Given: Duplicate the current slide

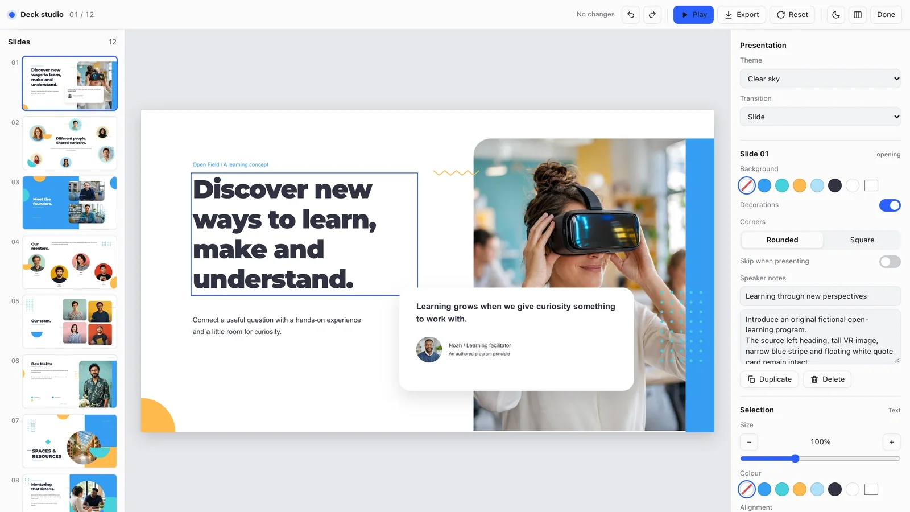Looking at the screenshot, I should tap(770, 379).
